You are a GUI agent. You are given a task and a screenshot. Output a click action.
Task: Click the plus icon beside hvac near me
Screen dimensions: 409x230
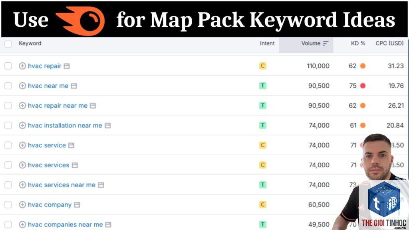coord(22,86)
